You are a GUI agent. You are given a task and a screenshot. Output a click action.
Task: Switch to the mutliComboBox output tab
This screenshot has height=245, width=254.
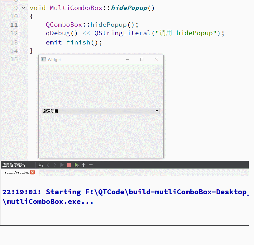(16, 172)
